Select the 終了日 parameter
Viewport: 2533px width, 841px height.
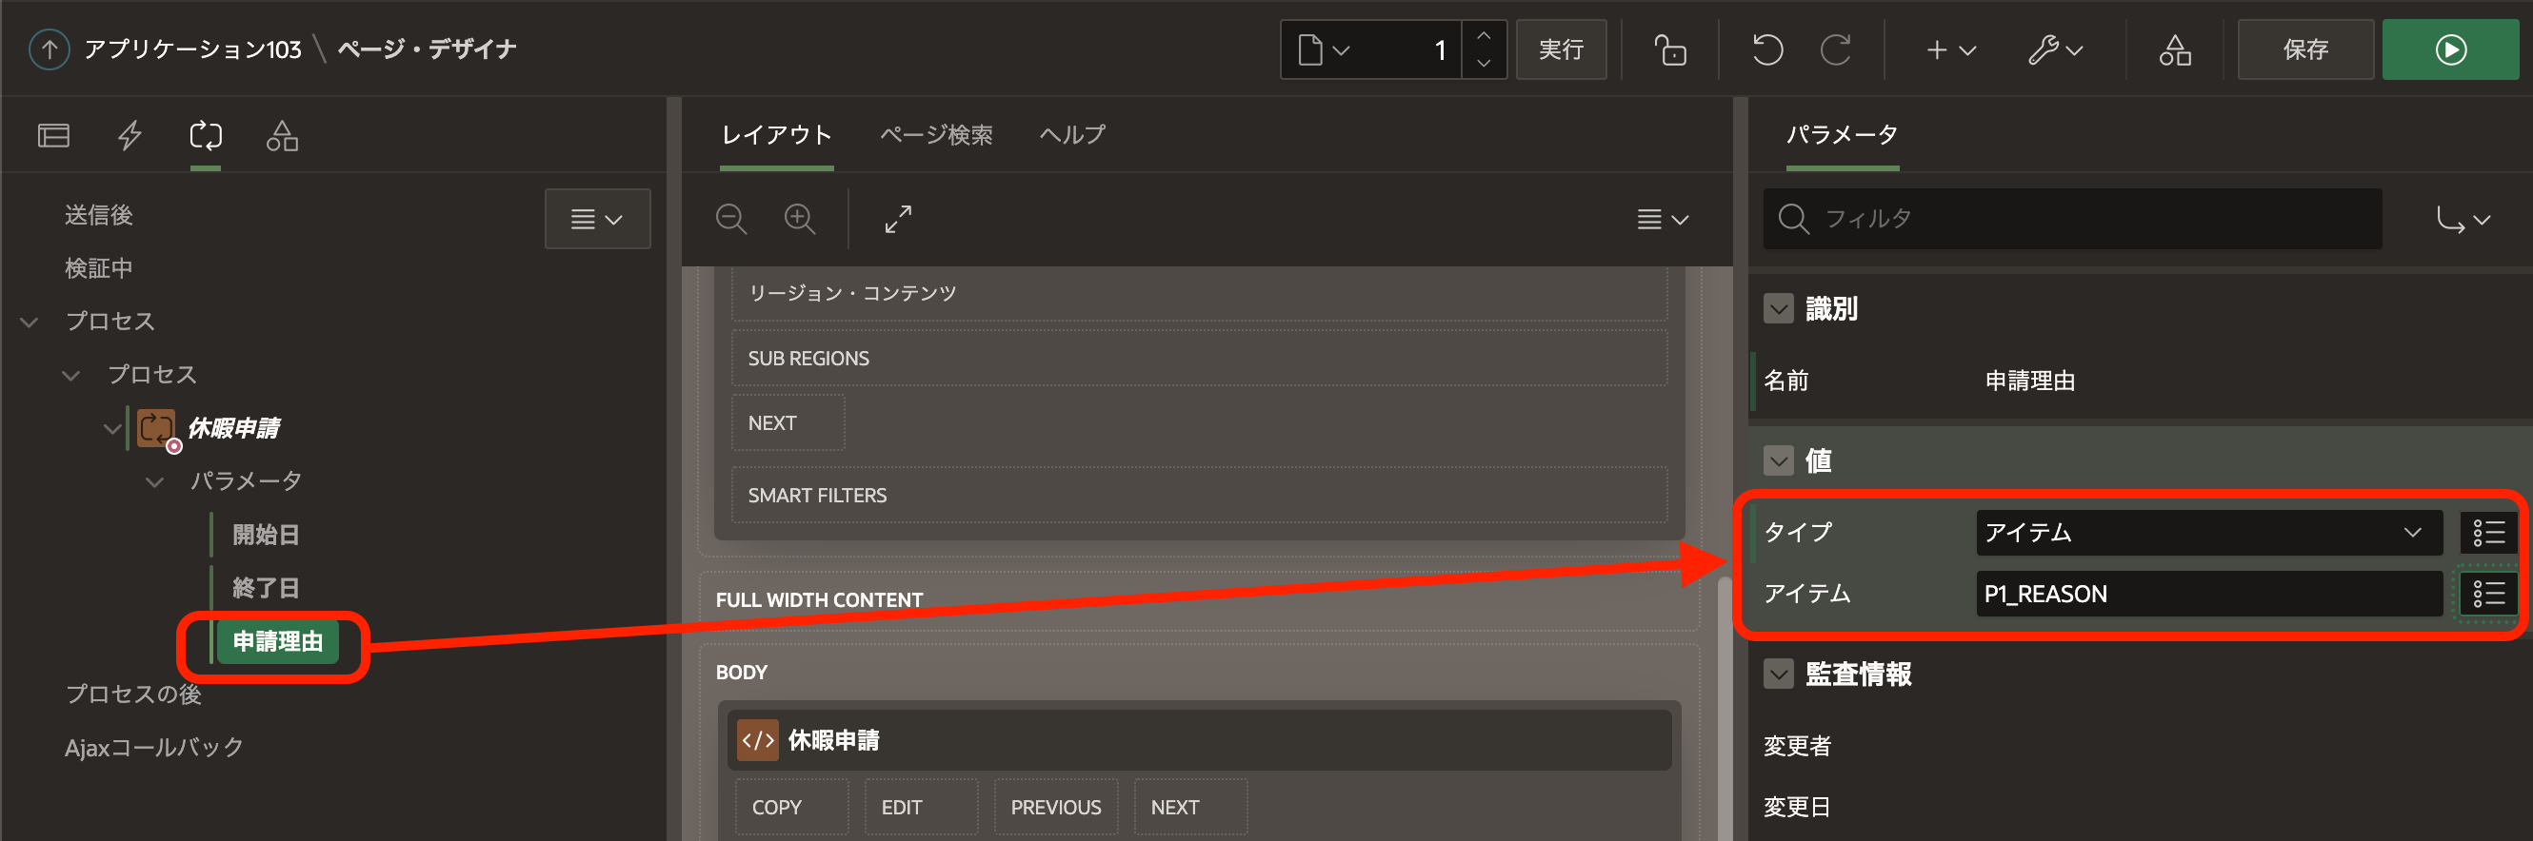coord(266,588)
